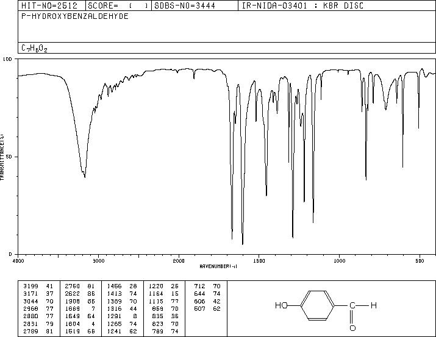
Task: Click the HO group in the structure
Action: pyautogui.click(x=281, y=305)
